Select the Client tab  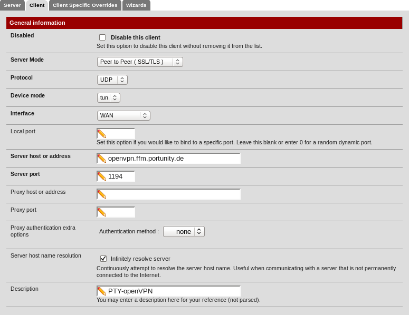pyautogui.click(x=37, y=5)
